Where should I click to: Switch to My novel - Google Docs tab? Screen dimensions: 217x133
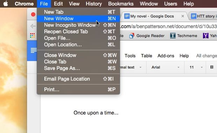(152, 16)
